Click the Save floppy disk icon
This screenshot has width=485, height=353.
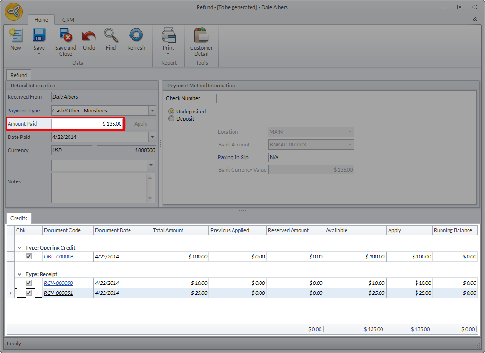click(39, 36)
